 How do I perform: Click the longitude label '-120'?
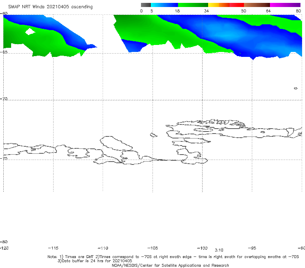4,248
